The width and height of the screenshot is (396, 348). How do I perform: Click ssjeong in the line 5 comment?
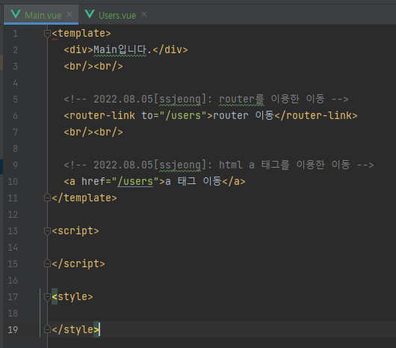pyautogui.click(x=180, y=99)
